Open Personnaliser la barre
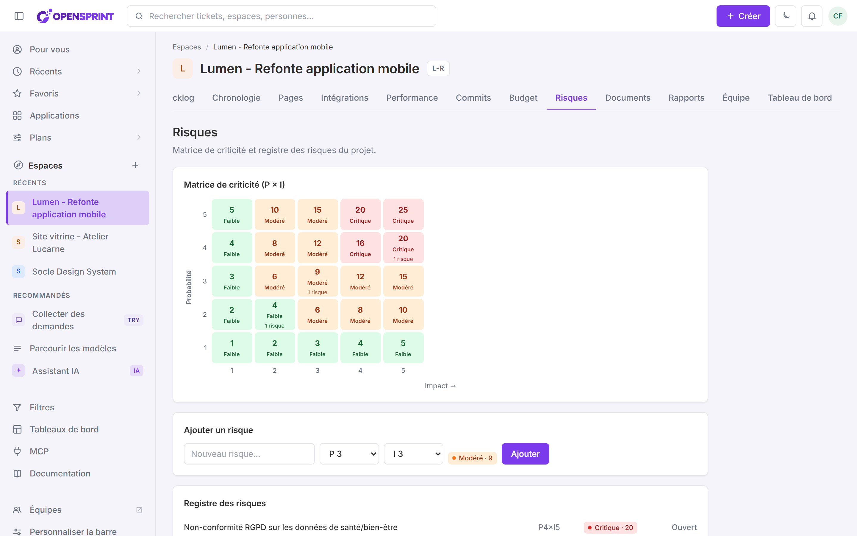 [78, 531]
